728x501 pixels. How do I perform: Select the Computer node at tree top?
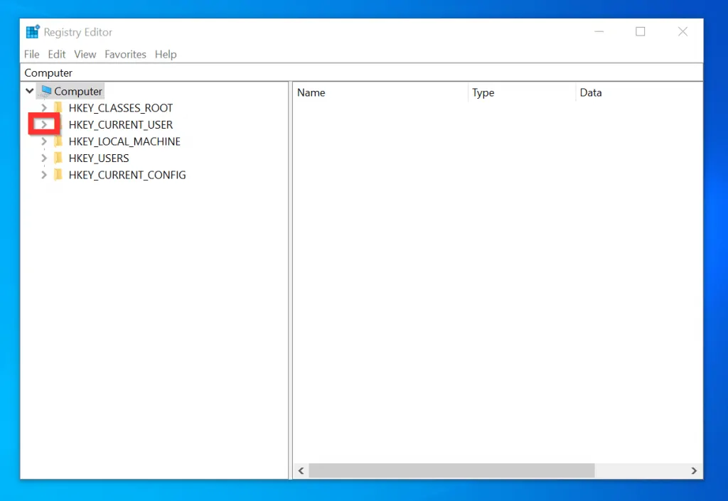[78, 91]
